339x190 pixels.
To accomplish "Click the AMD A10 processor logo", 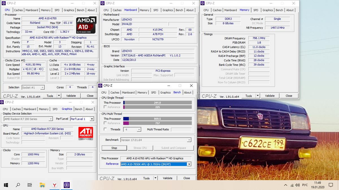I will pyautogui.click(x=86, y=25).
